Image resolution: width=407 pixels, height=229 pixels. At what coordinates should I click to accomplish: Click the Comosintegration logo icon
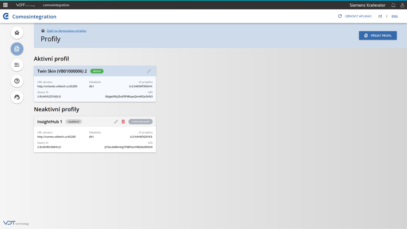(x=6, y=17)
